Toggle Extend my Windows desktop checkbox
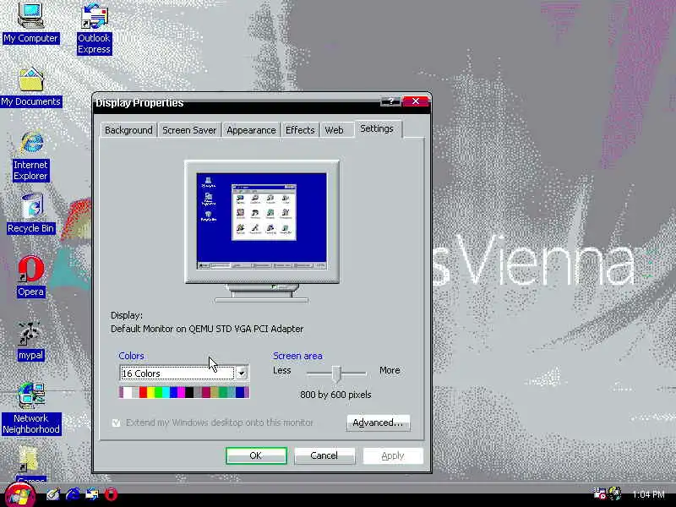Screen dimensions: 676x507 [116, 422]
